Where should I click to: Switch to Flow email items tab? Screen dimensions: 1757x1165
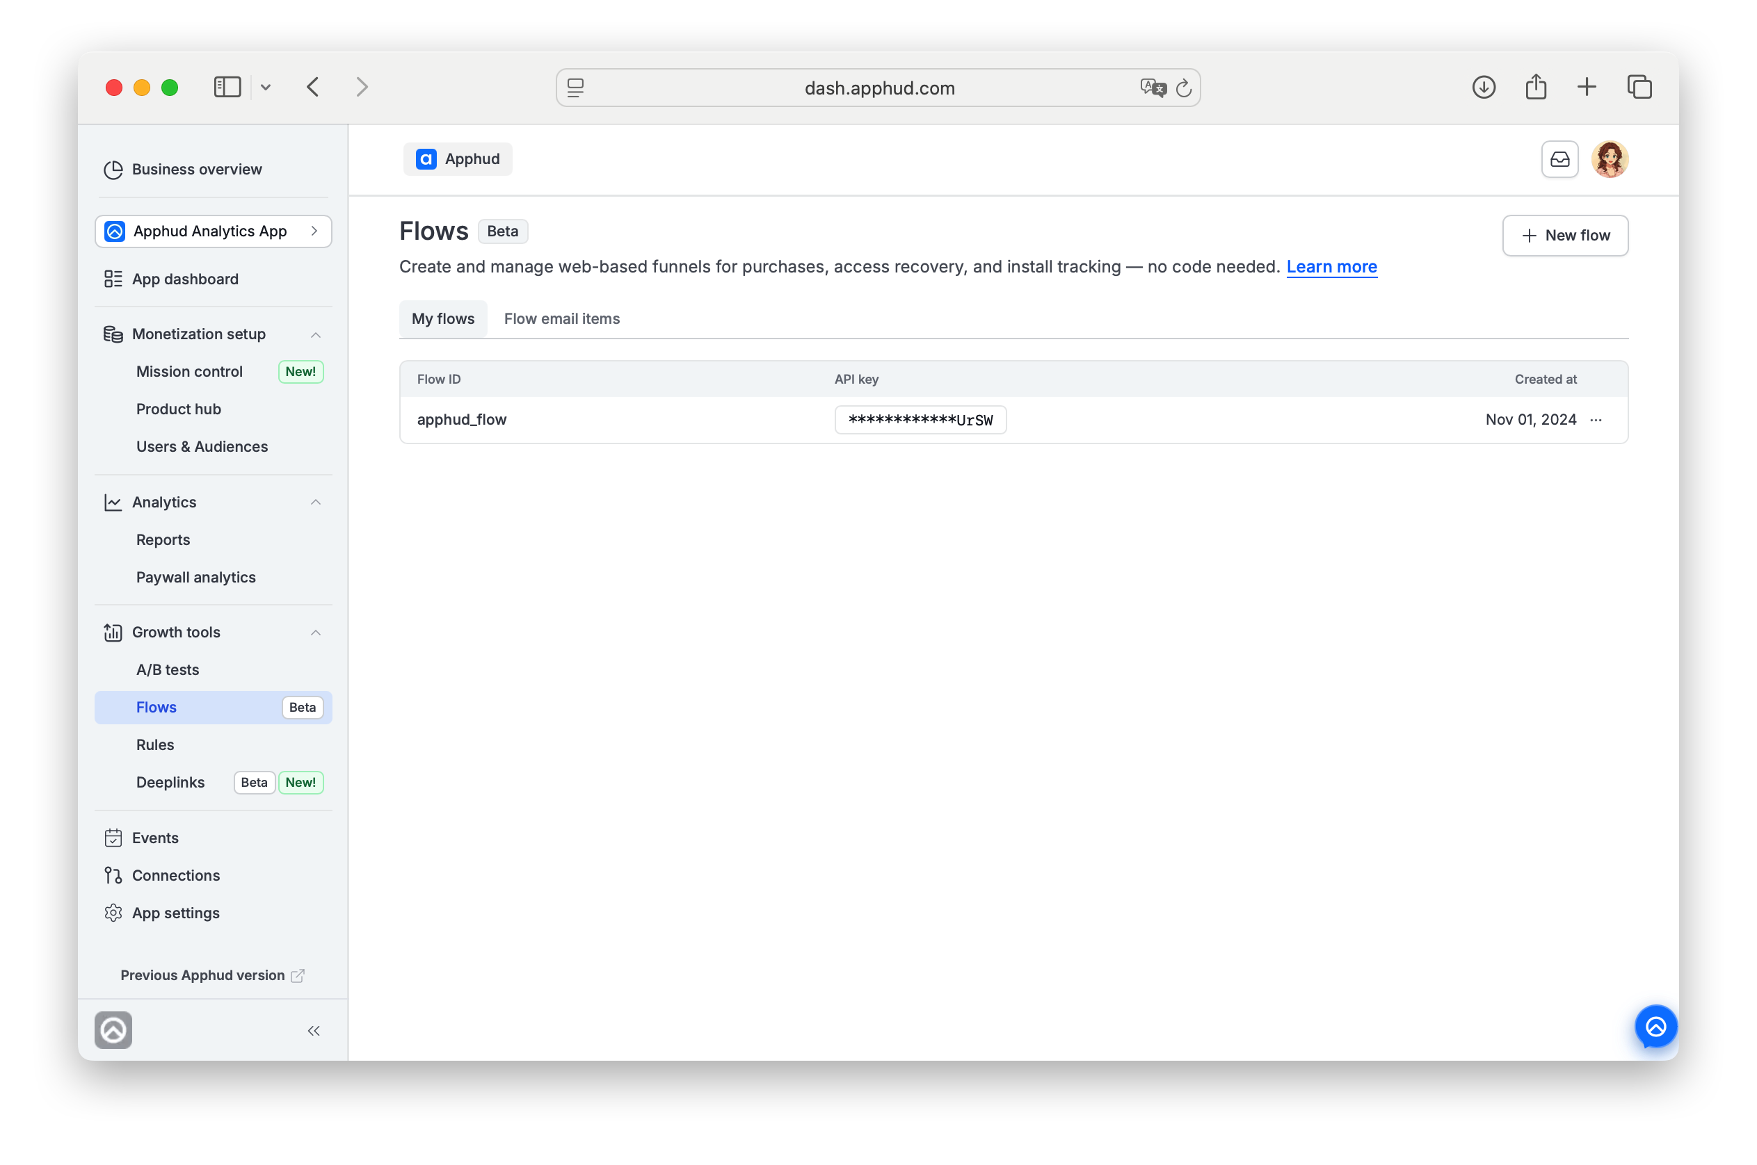click(562, 319)
